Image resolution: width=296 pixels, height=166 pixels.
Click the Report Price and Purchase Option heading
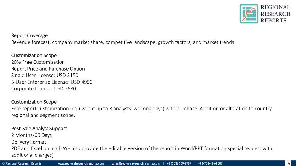tap(48, 69)
